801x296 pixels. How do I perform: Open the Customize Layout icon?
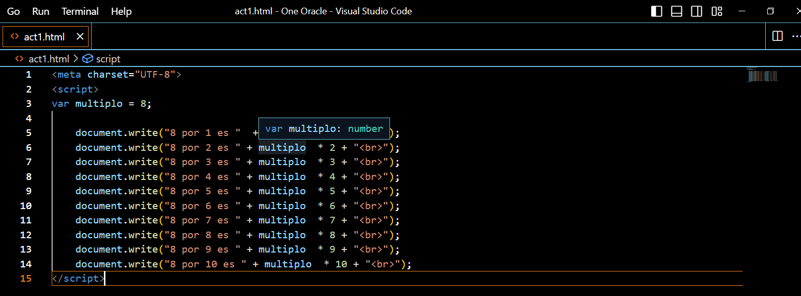[717, 11]
